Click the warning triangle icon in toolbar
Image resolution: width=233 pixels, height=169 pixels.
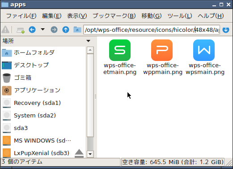tap(5, 30)
